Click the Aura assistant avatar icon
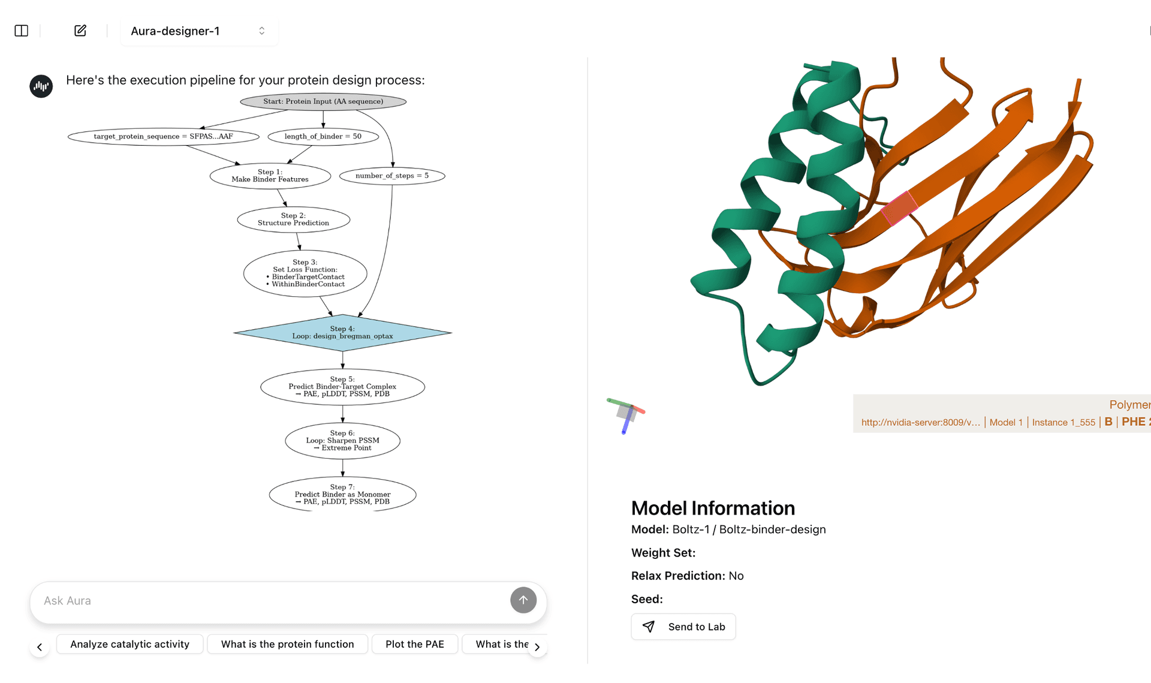 coord(41,86)
